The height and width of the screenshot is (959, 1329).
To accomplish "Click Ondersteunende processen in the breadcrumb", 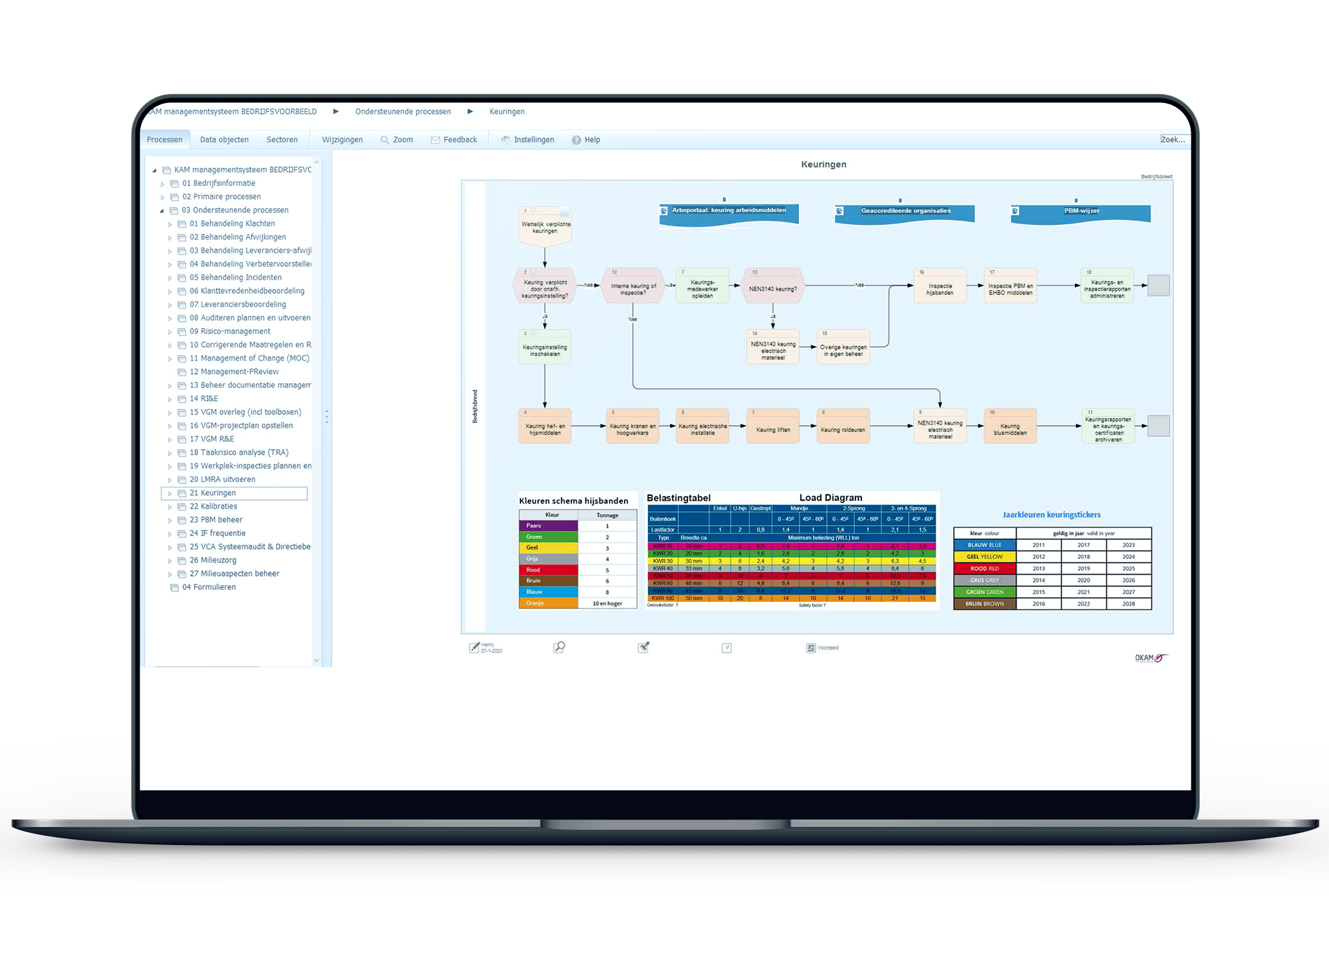I will coord(403,112).
